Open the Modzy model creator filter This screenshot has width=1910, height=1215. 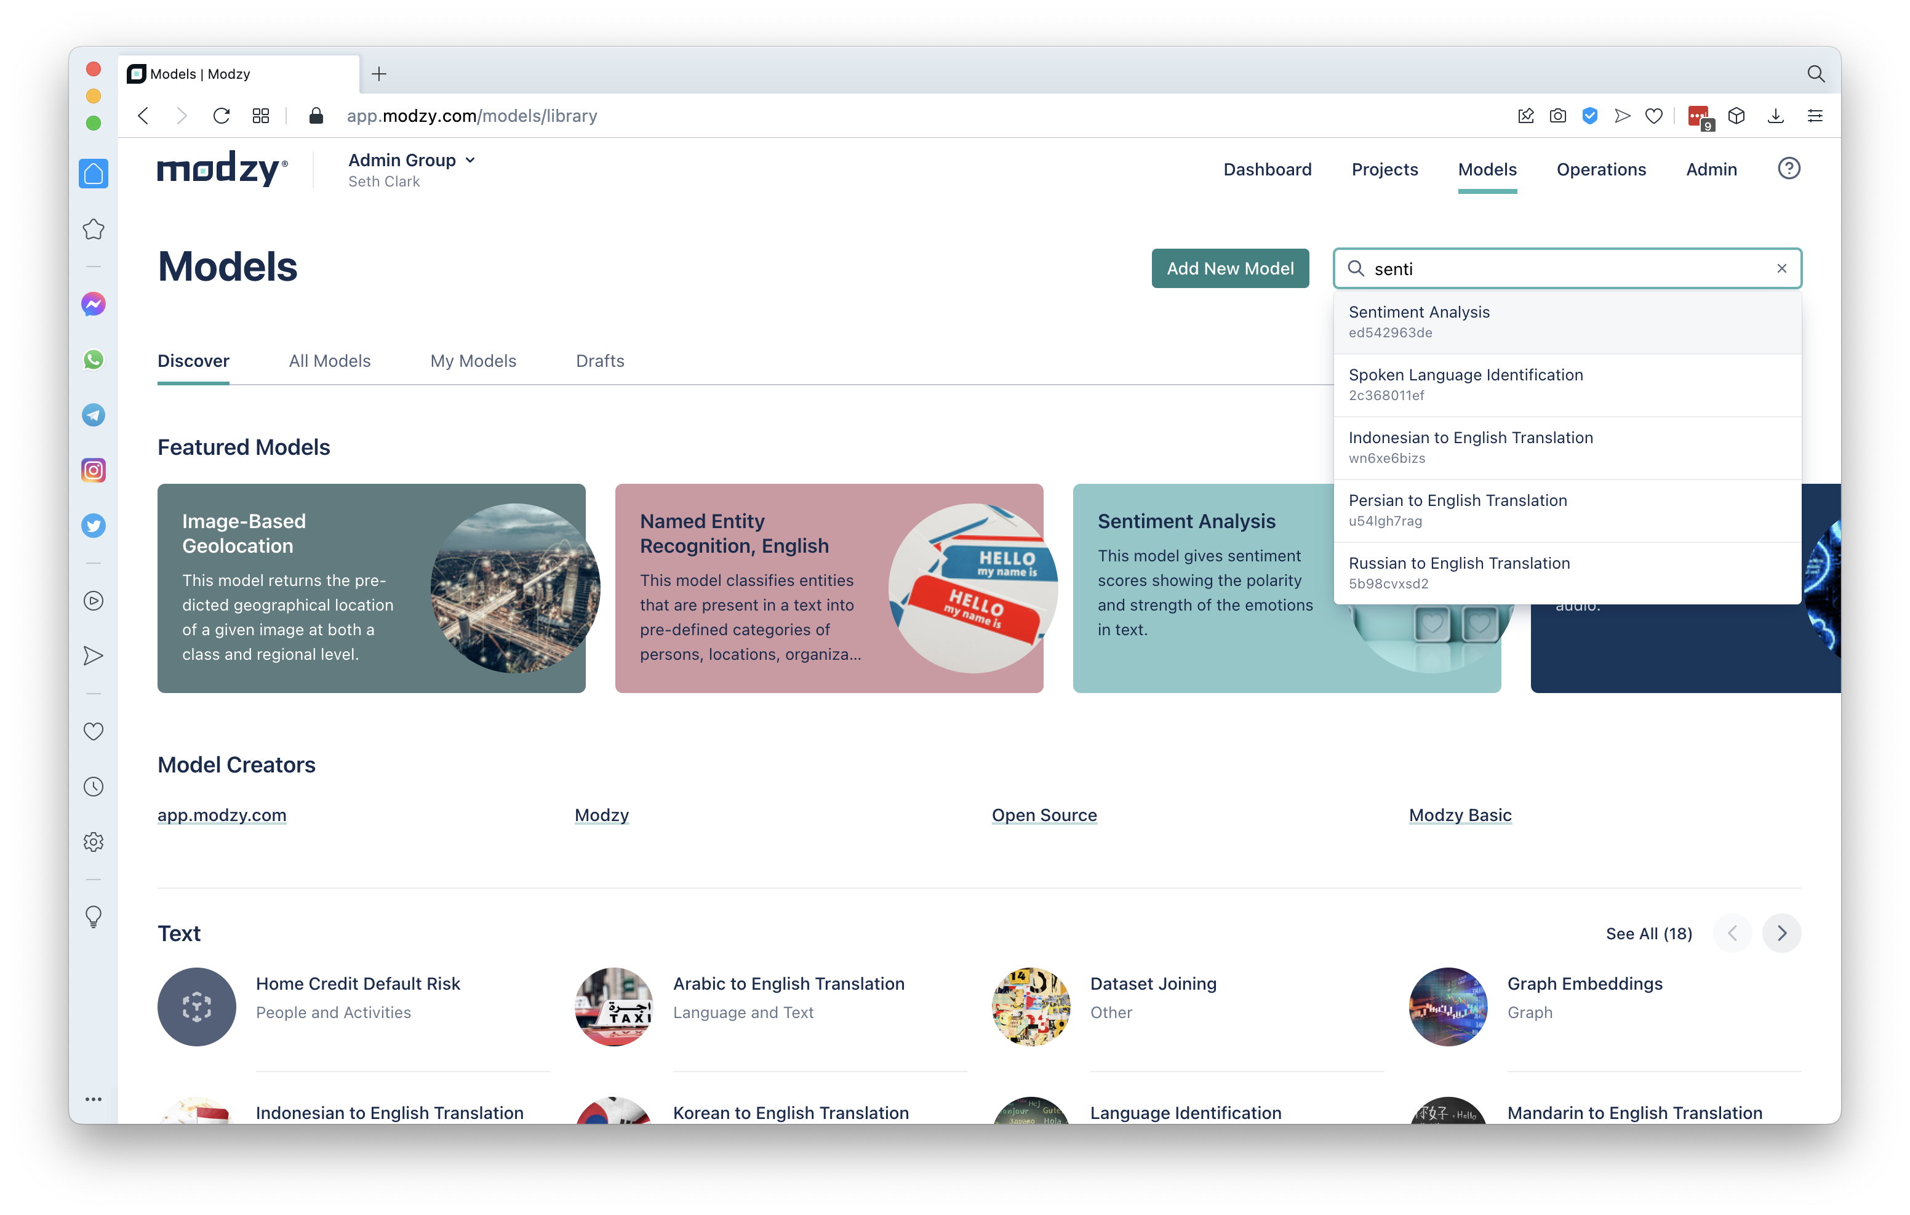(601, 814)
